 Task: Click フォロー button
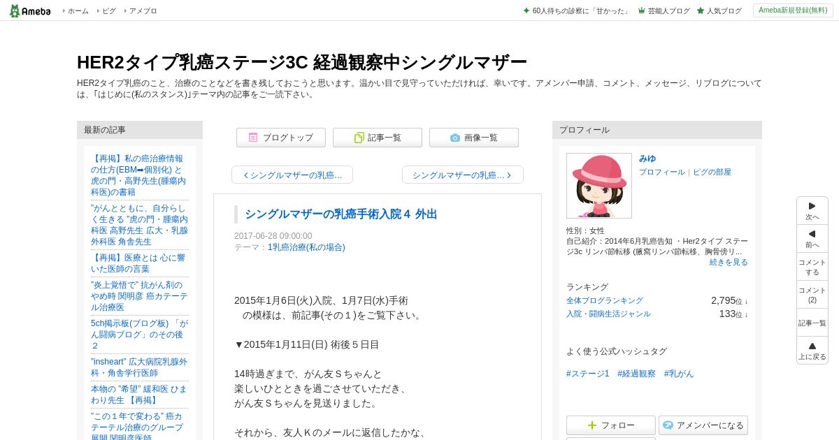tap(611, 425)
